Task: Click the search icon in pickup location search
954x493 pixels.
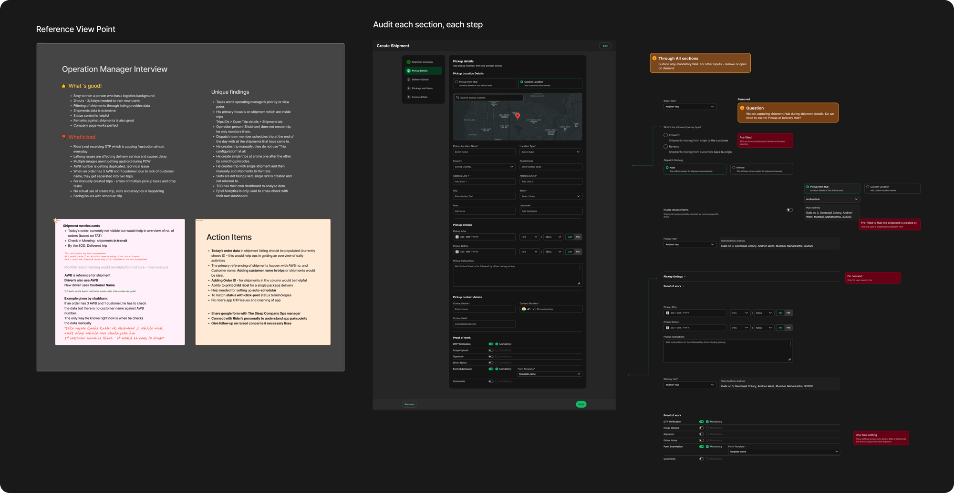Action: pyautogui.click(x=457, y=98)
